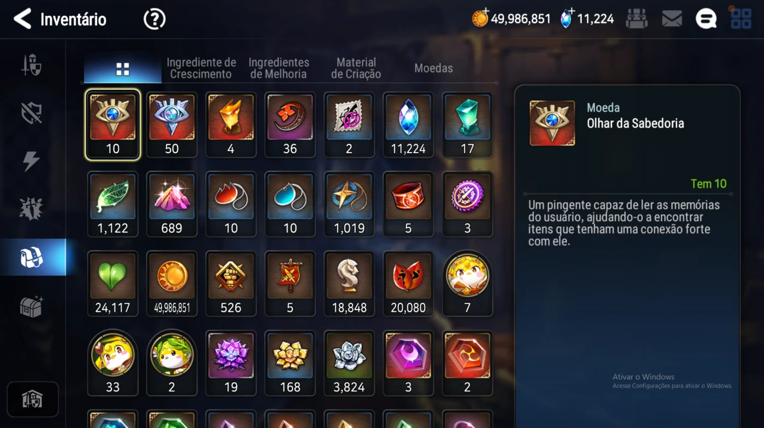Open the help question mark icon
The width and height of the screenshot is (764, 428).
click(x=154, y=20)
